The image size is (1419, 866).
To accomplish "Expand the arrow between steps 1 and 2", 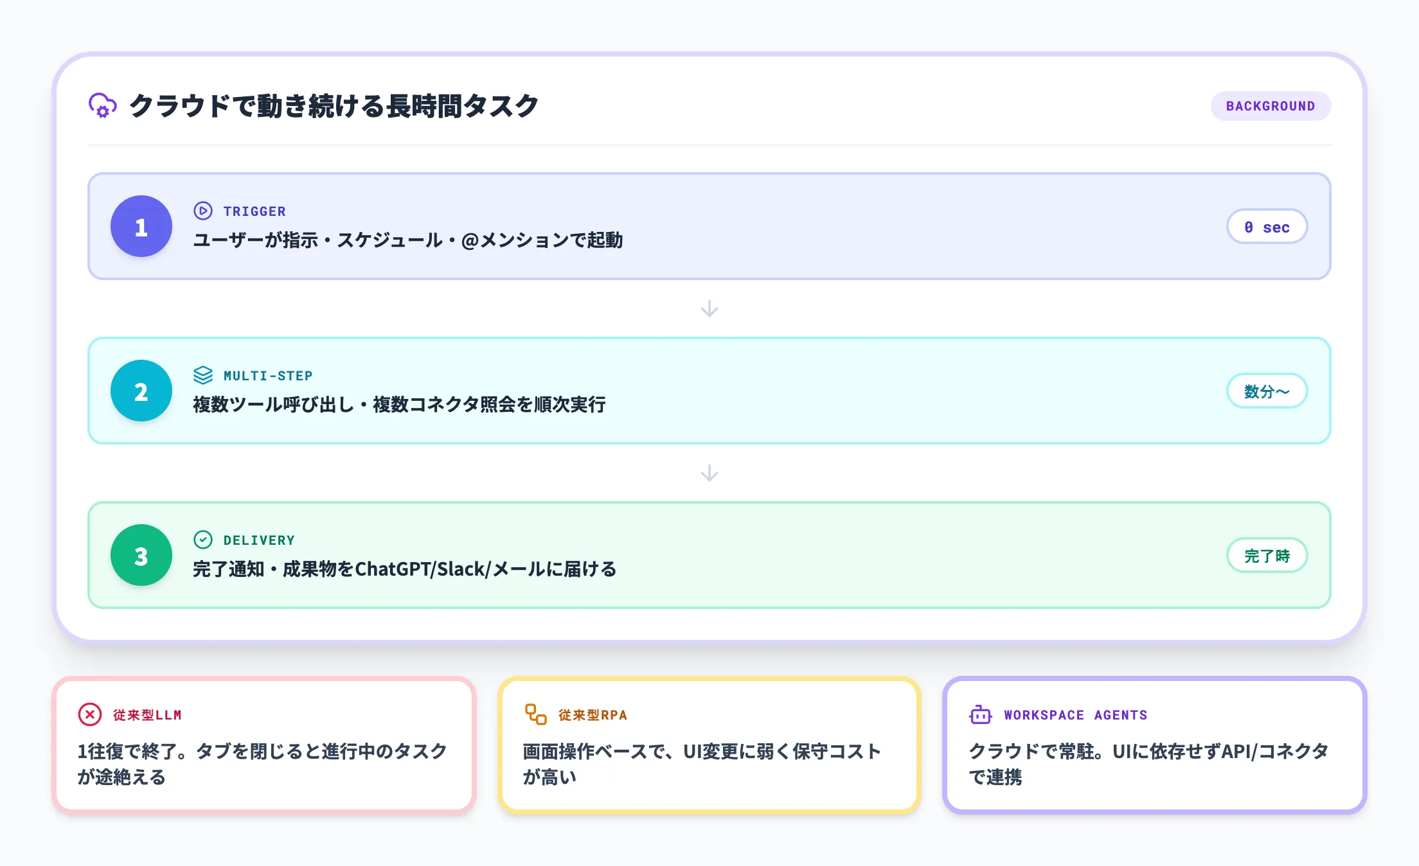I will pyautogui.click(x=709, y=308).
